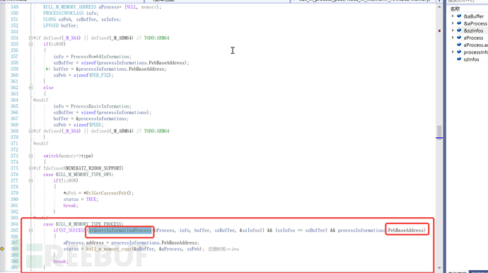This screenshot has height=273, width=488.
Task: Click sizeof(PEB_F32) on line 360
Action: [93, 76]
